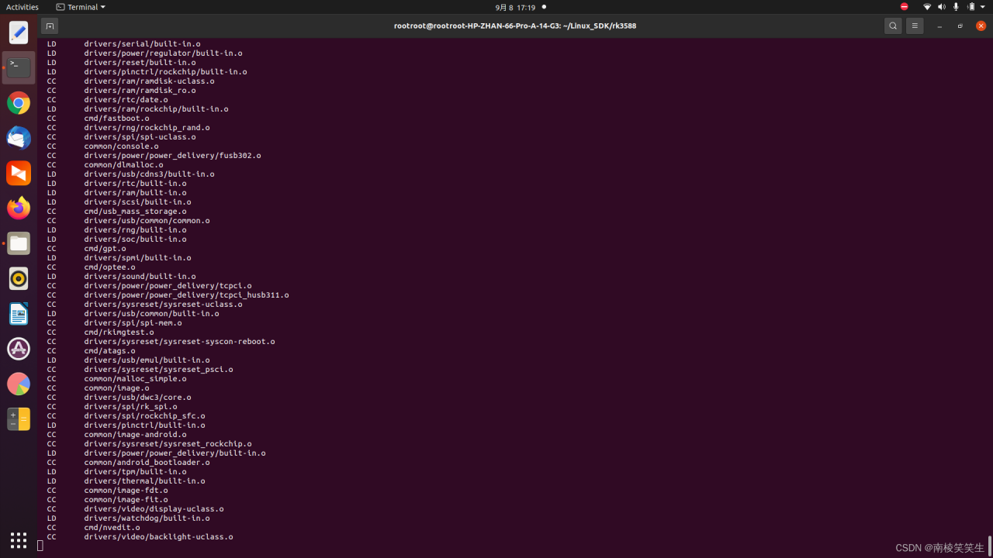Image resolution: width=993 pixels, height=558 pixels.
Task: Click the line drivers/sysreset/sysreset-uclass.o
Action: [164, 305]
